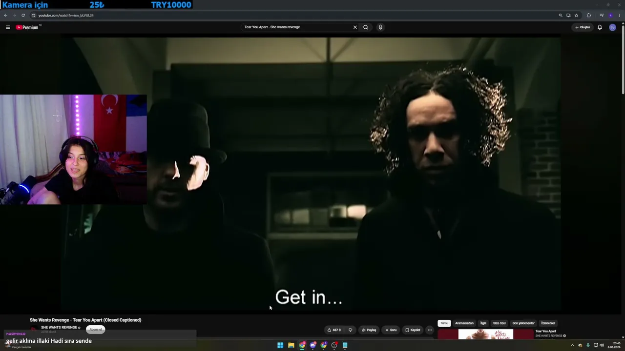This screenshot has height=351, width=625.
Task: Open browser zoom magnifier in address bar
Action: (561, 15)
